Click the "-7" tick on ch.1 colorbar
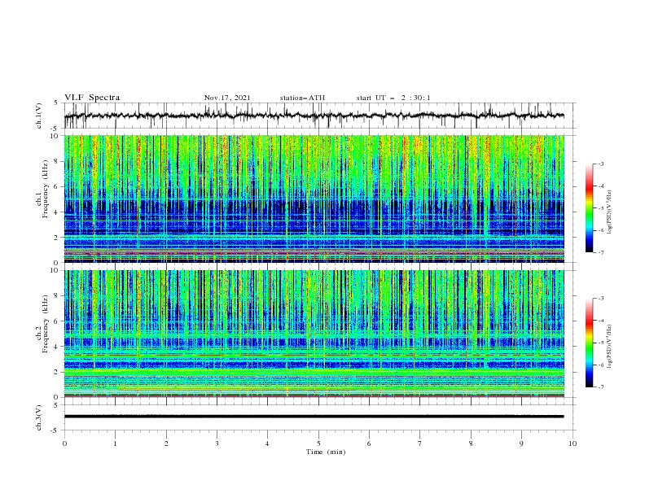This screenshot has height=498, width=645. [601, 252]
